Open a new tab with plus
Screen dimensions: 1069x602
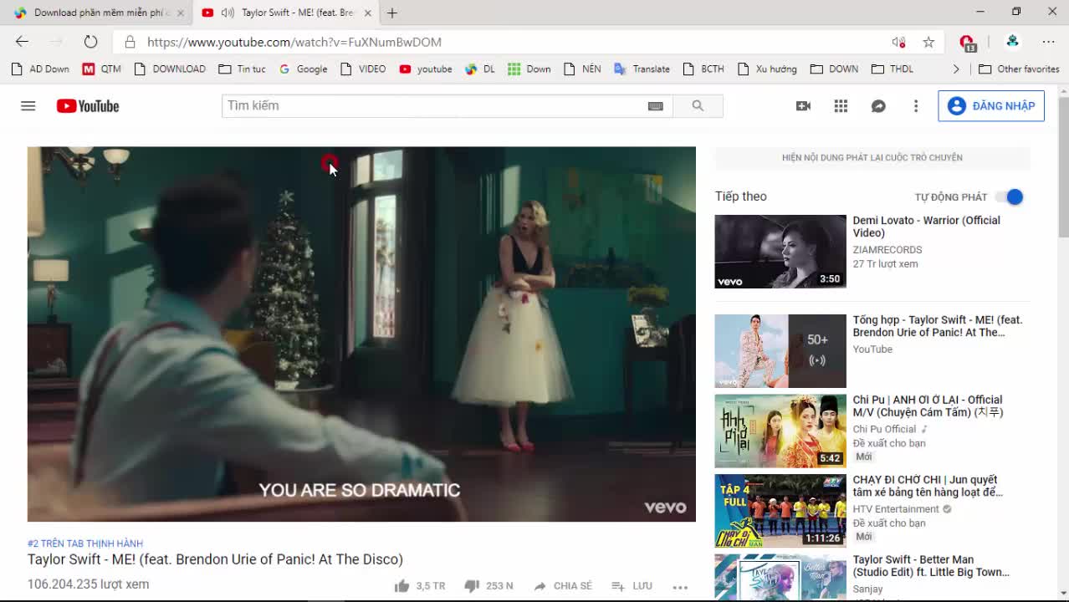[x=392, y=13]
